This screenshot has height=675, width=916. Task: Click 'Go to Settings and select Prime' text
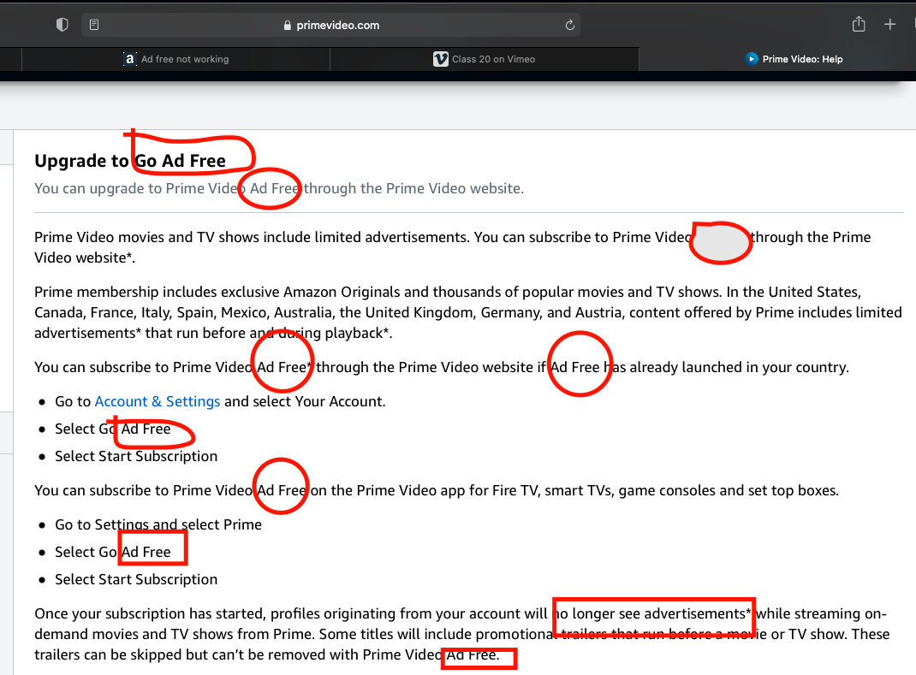tap(158, 524)
